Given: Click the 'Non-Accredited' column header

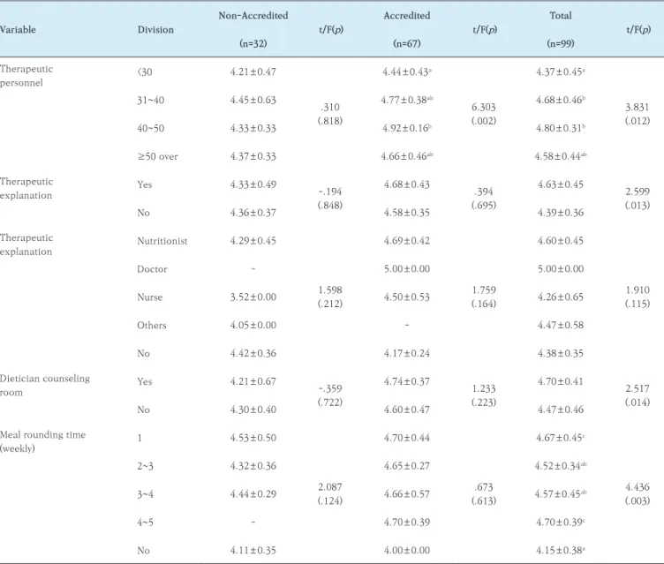Looking at the screenshot, I should coord(253,16).
